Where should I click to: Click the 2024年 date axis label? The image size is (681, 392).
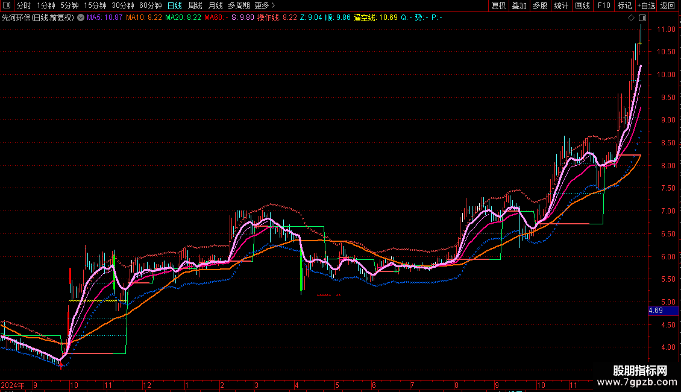[x=13, y=385]
